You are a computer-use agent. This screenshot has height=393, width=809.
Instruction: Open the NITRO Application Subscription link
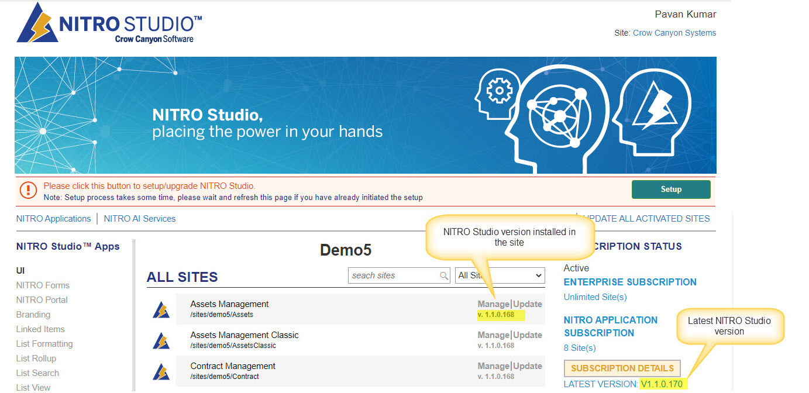coord(611,326)
